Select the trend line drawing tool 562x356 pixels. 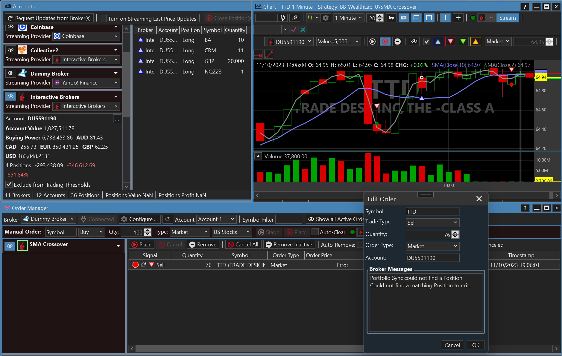[x=269, y=54]
